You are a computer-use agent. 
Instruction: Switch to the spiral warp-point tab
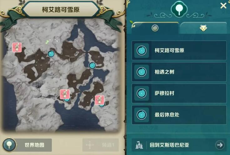155,28
